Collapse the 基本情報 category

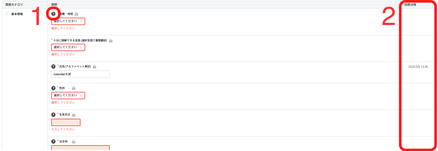(x=8, y=14)
